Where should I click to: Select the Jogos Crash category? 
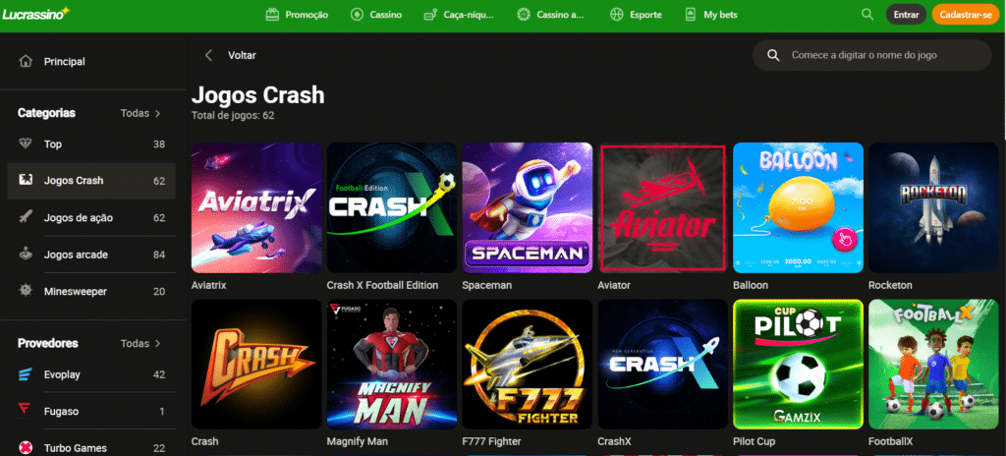91,181
